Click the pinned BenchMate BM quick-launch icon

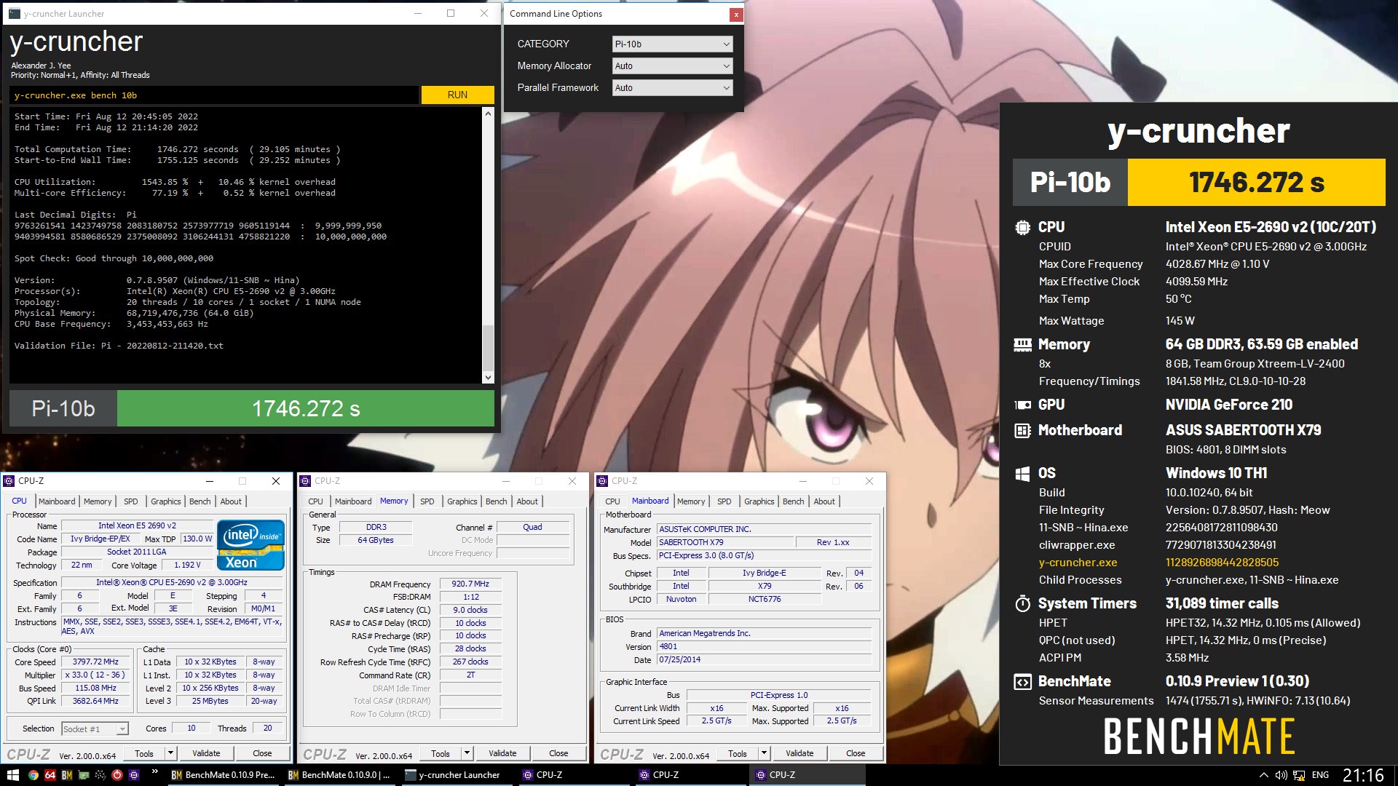67,775
